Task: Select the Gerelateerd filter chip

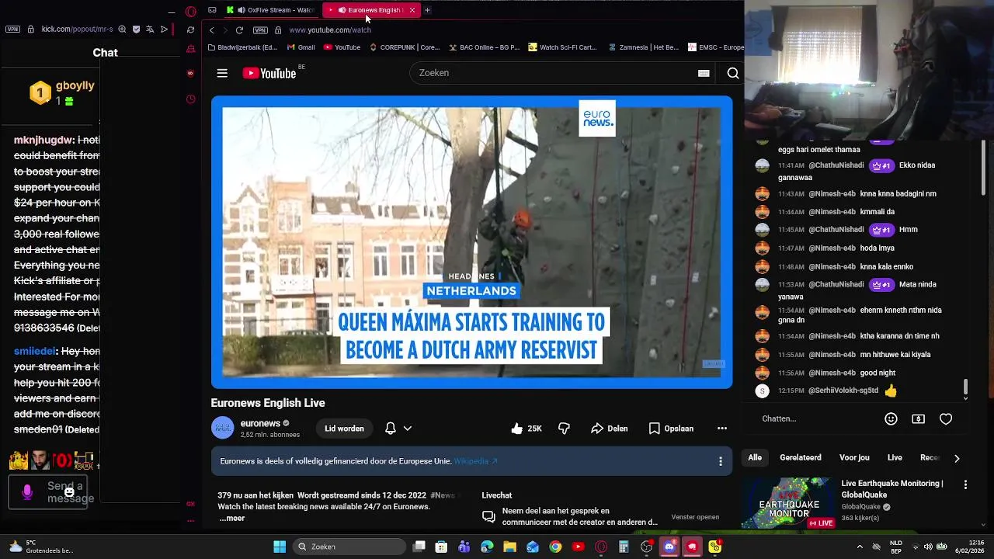Action: click(800, 458)
